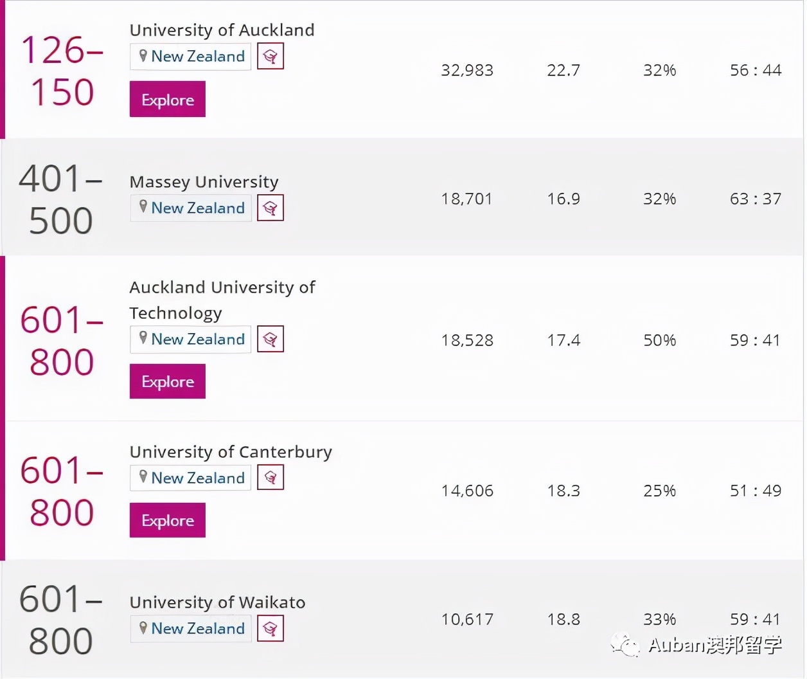Open Auckland University of Technology title link

coord(222,300)
